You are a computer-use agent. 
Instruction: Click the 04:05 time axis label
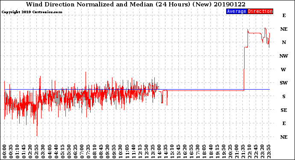(50, 151)
